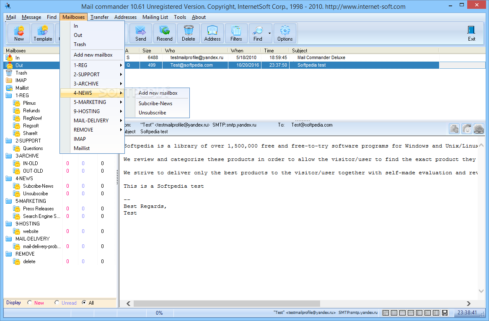Select the Search Engine S... folder
Screen dimensions: 489x321
pos(41,216)
